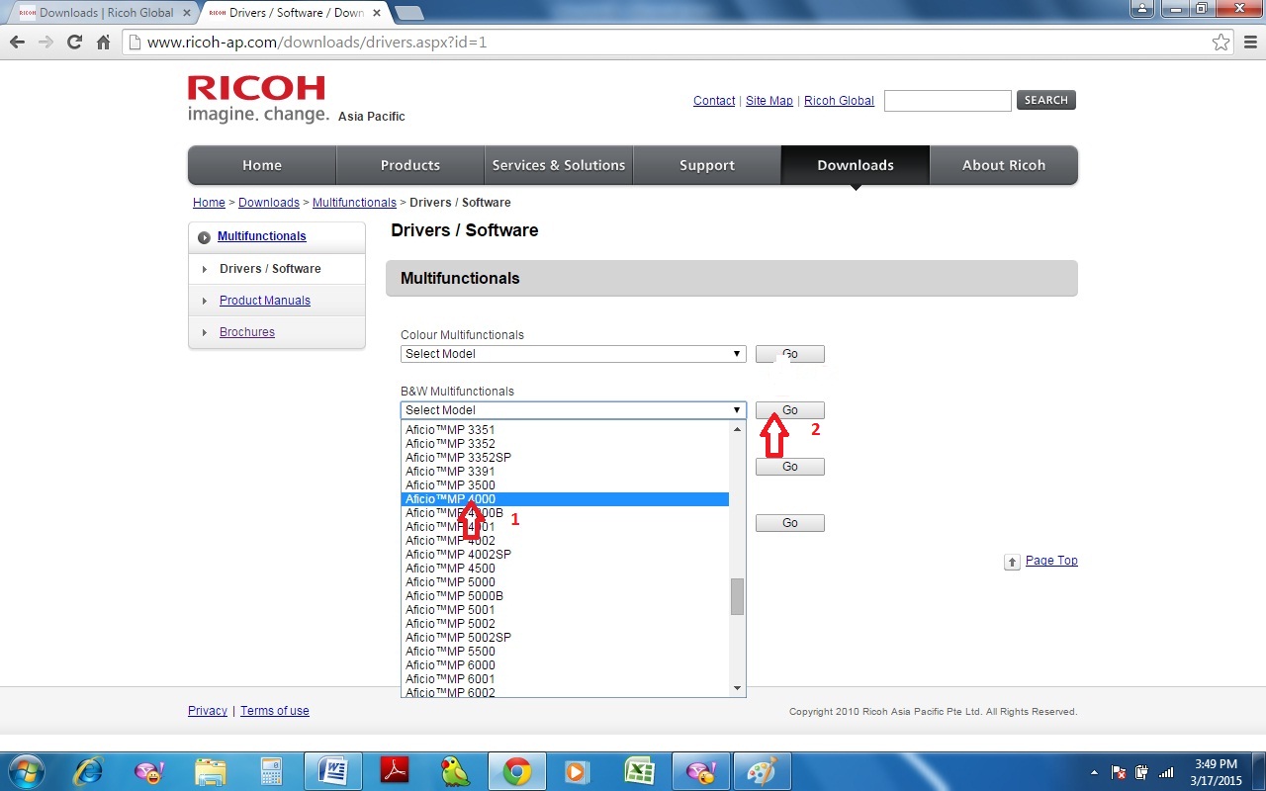Choose Aficio MP 3351 in the list
The width and height of the screenshot is (1266, 791).
566,430
